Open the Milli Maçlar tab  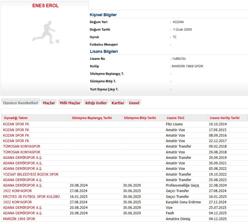coord(70,103)
